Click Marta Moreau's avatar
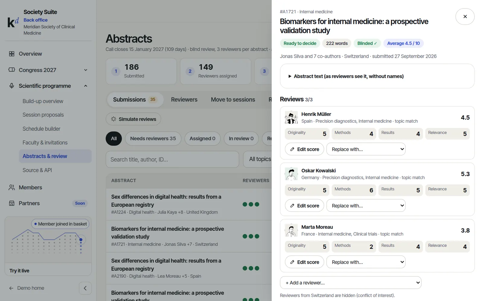 (291, 230)
